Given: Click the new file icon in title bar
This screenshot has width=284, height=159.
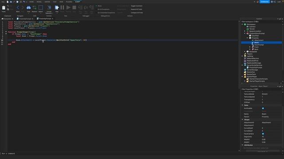Looking at the screenshot, I should point(8,2).
